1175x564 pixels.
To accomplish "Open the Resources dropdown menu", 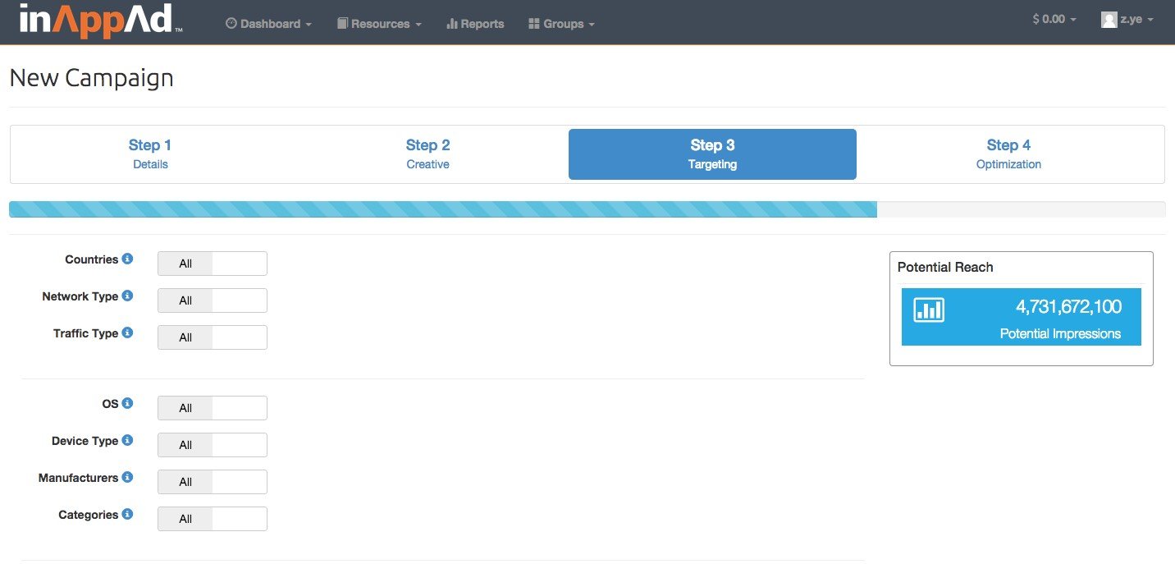I will (379, 24).
